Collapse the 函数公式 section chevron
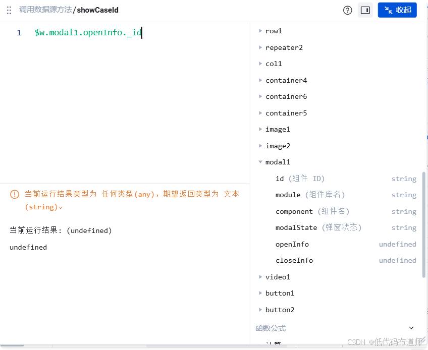428x350 pixels. click(x=411, y=328)
